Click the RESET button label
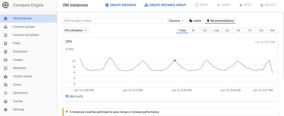284x116 pixels. 204,5
